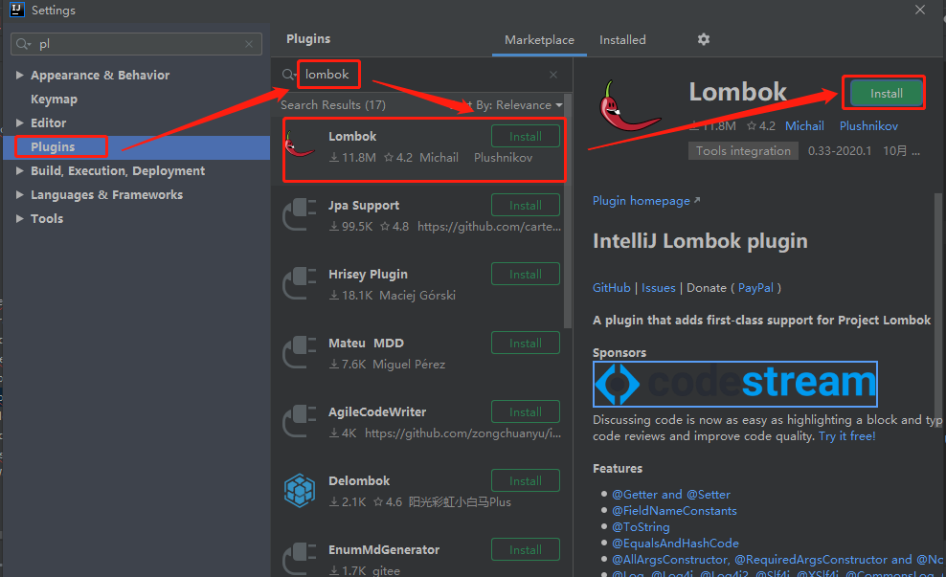Open the @ToString feature link

641,527
